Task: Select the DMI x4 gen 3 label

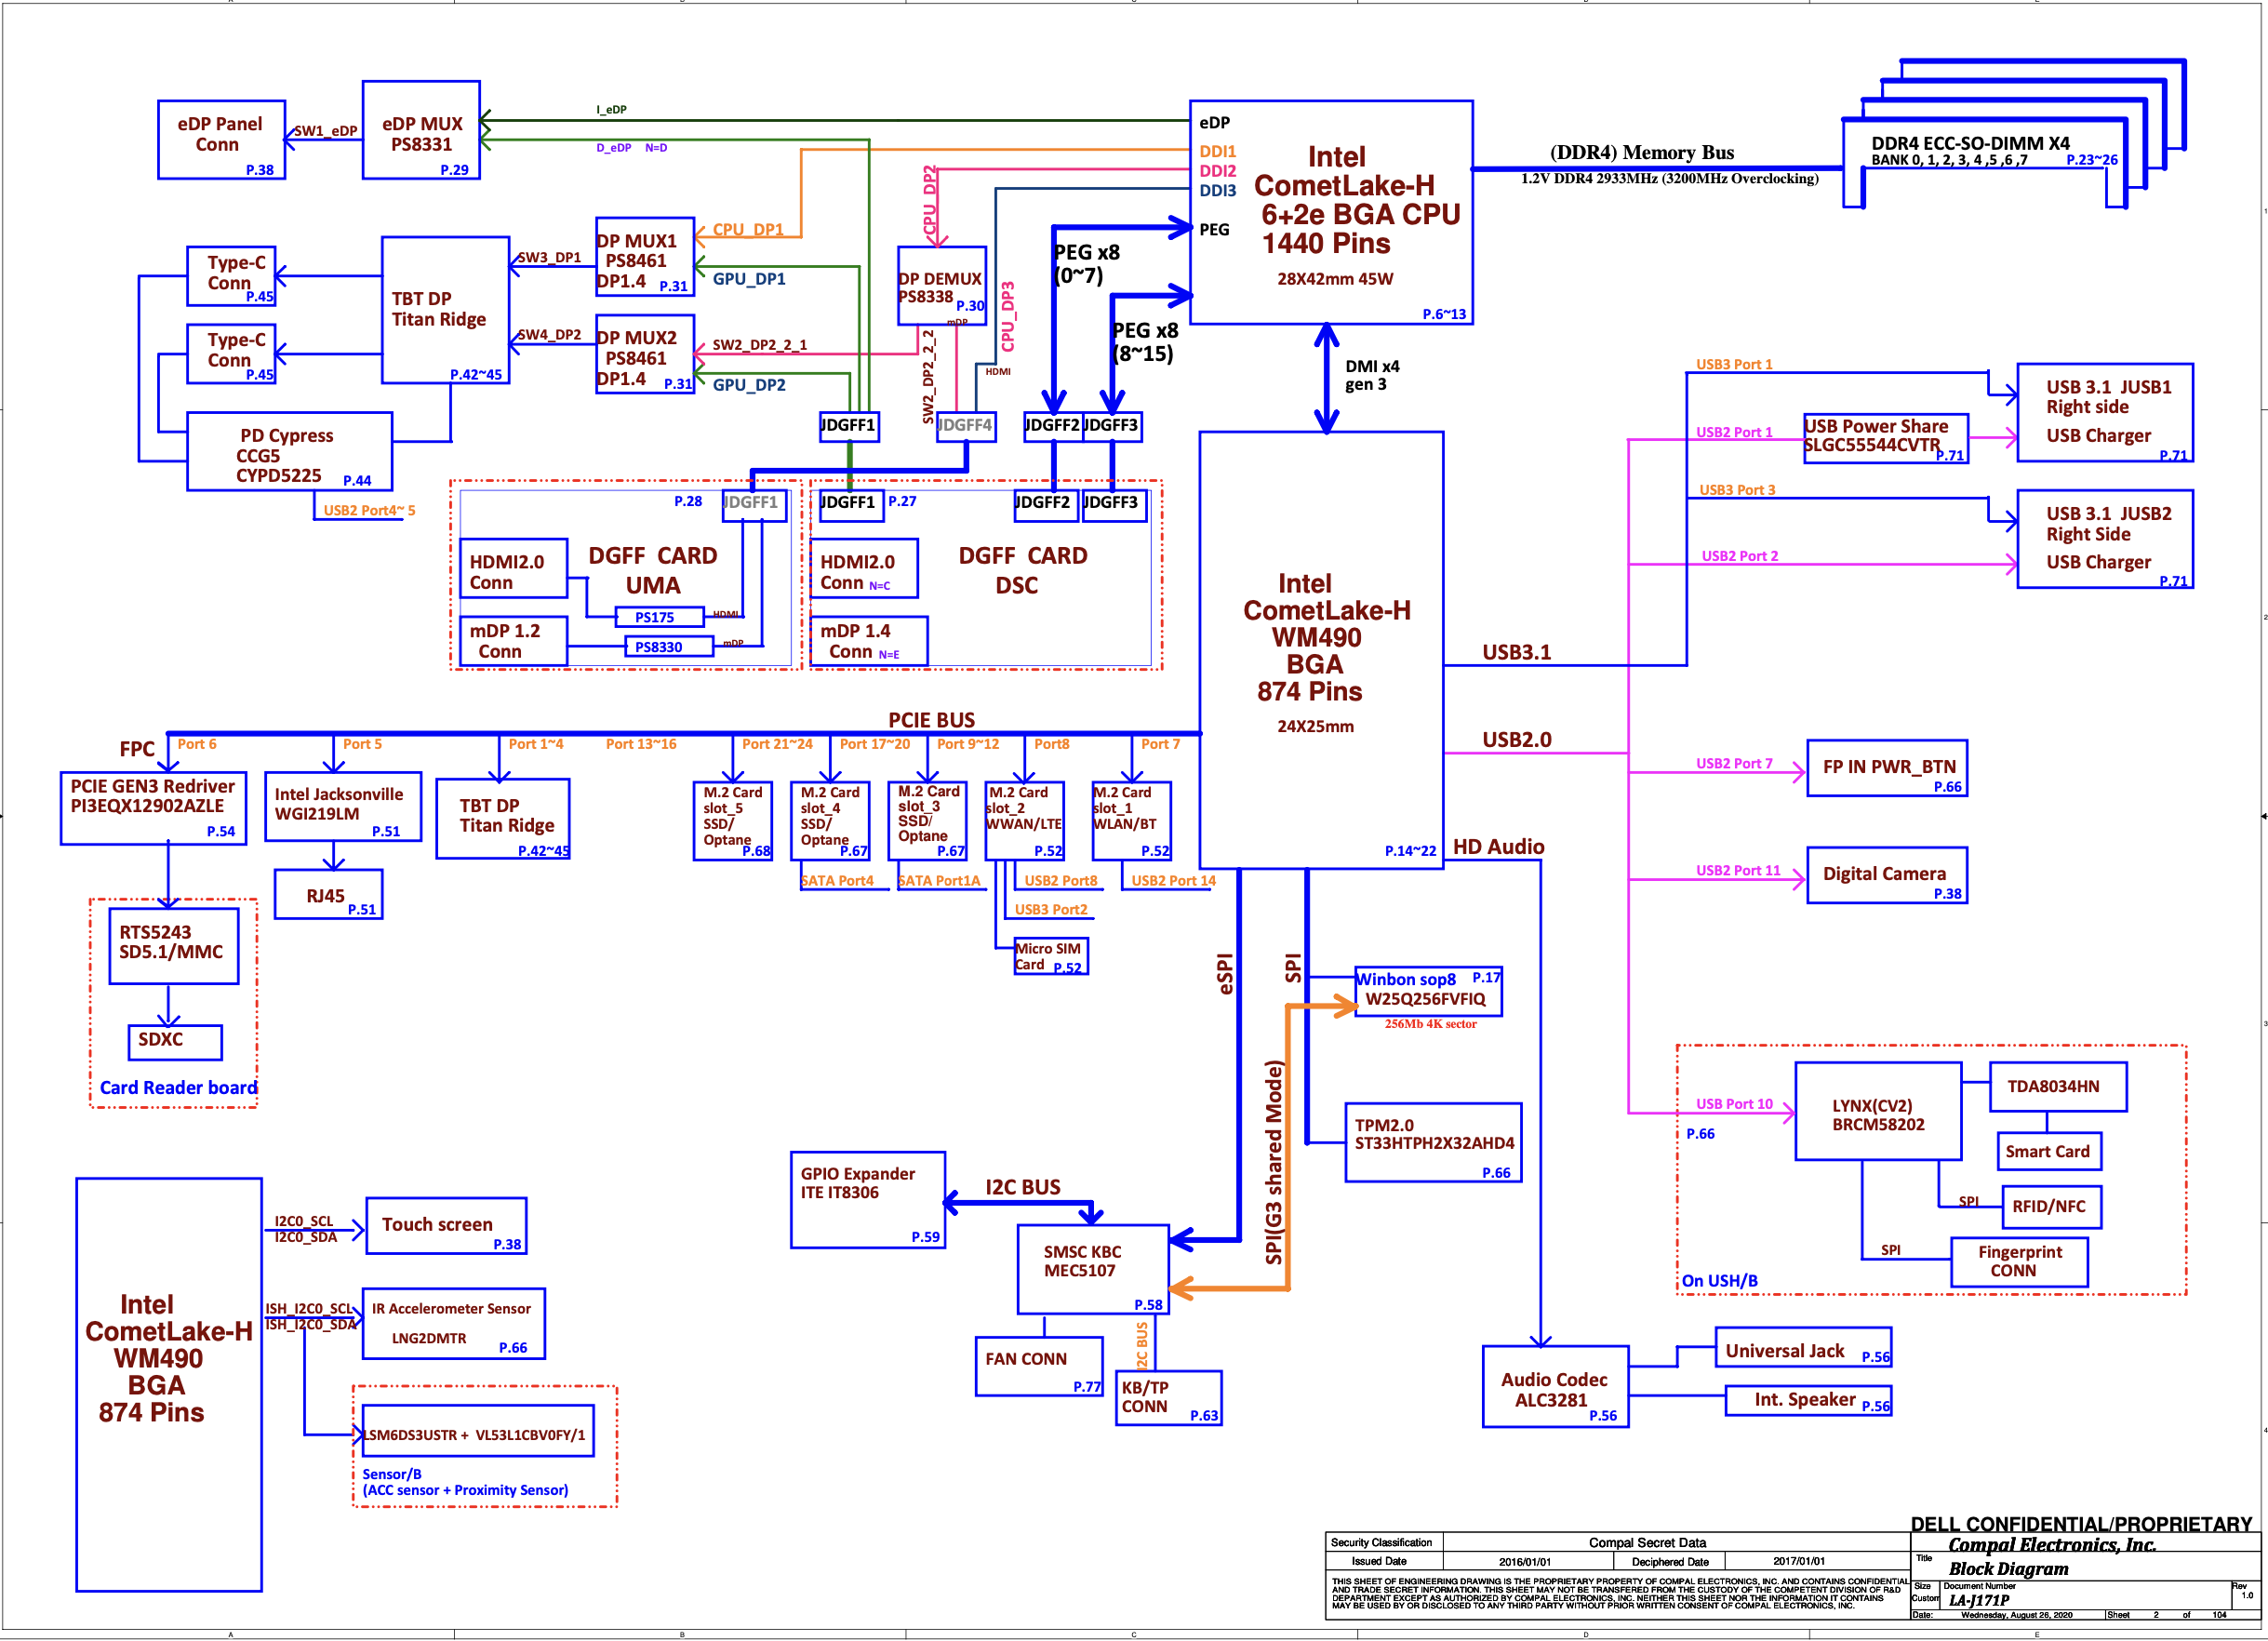Action: pyautogui.click(x=1372, y=375)
